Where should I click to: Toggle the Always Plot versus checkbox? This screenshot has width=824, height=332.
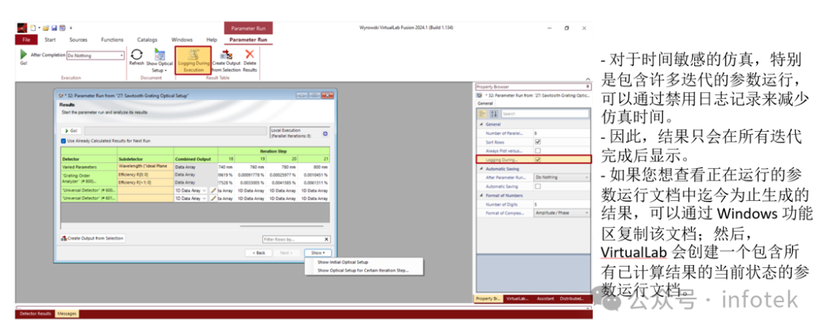coord(538,151)
